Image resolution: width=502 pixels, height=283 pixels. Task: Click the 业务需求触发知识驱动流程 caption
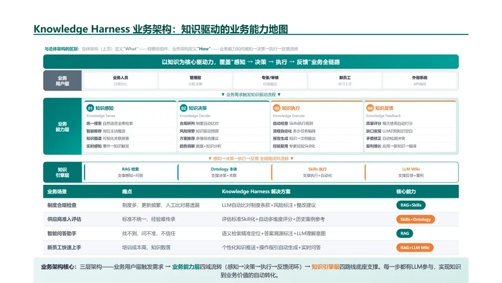[x=251, y=94]
